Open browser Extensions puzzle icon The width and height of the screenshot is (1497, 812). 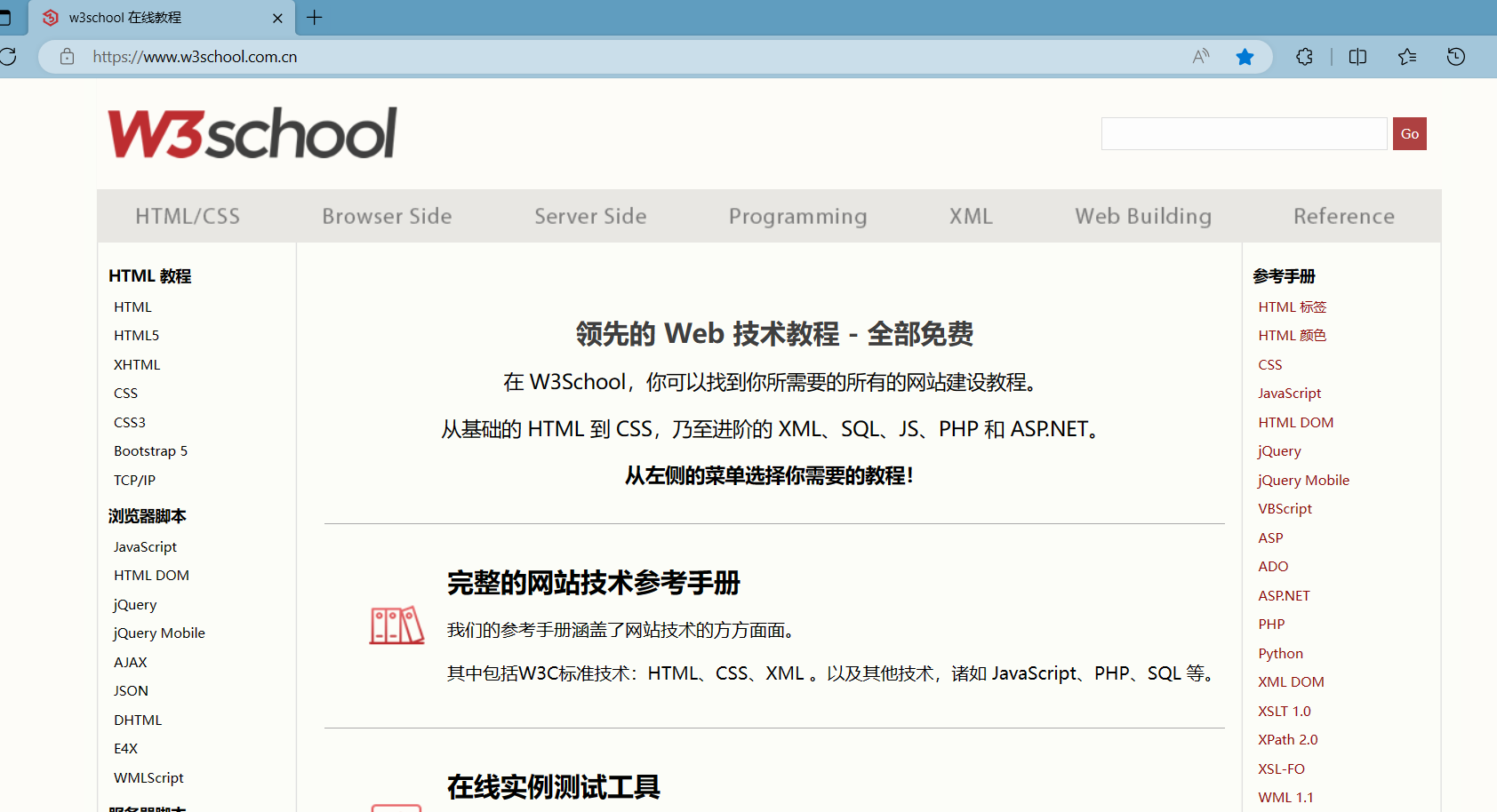(x=1304, y=57)
